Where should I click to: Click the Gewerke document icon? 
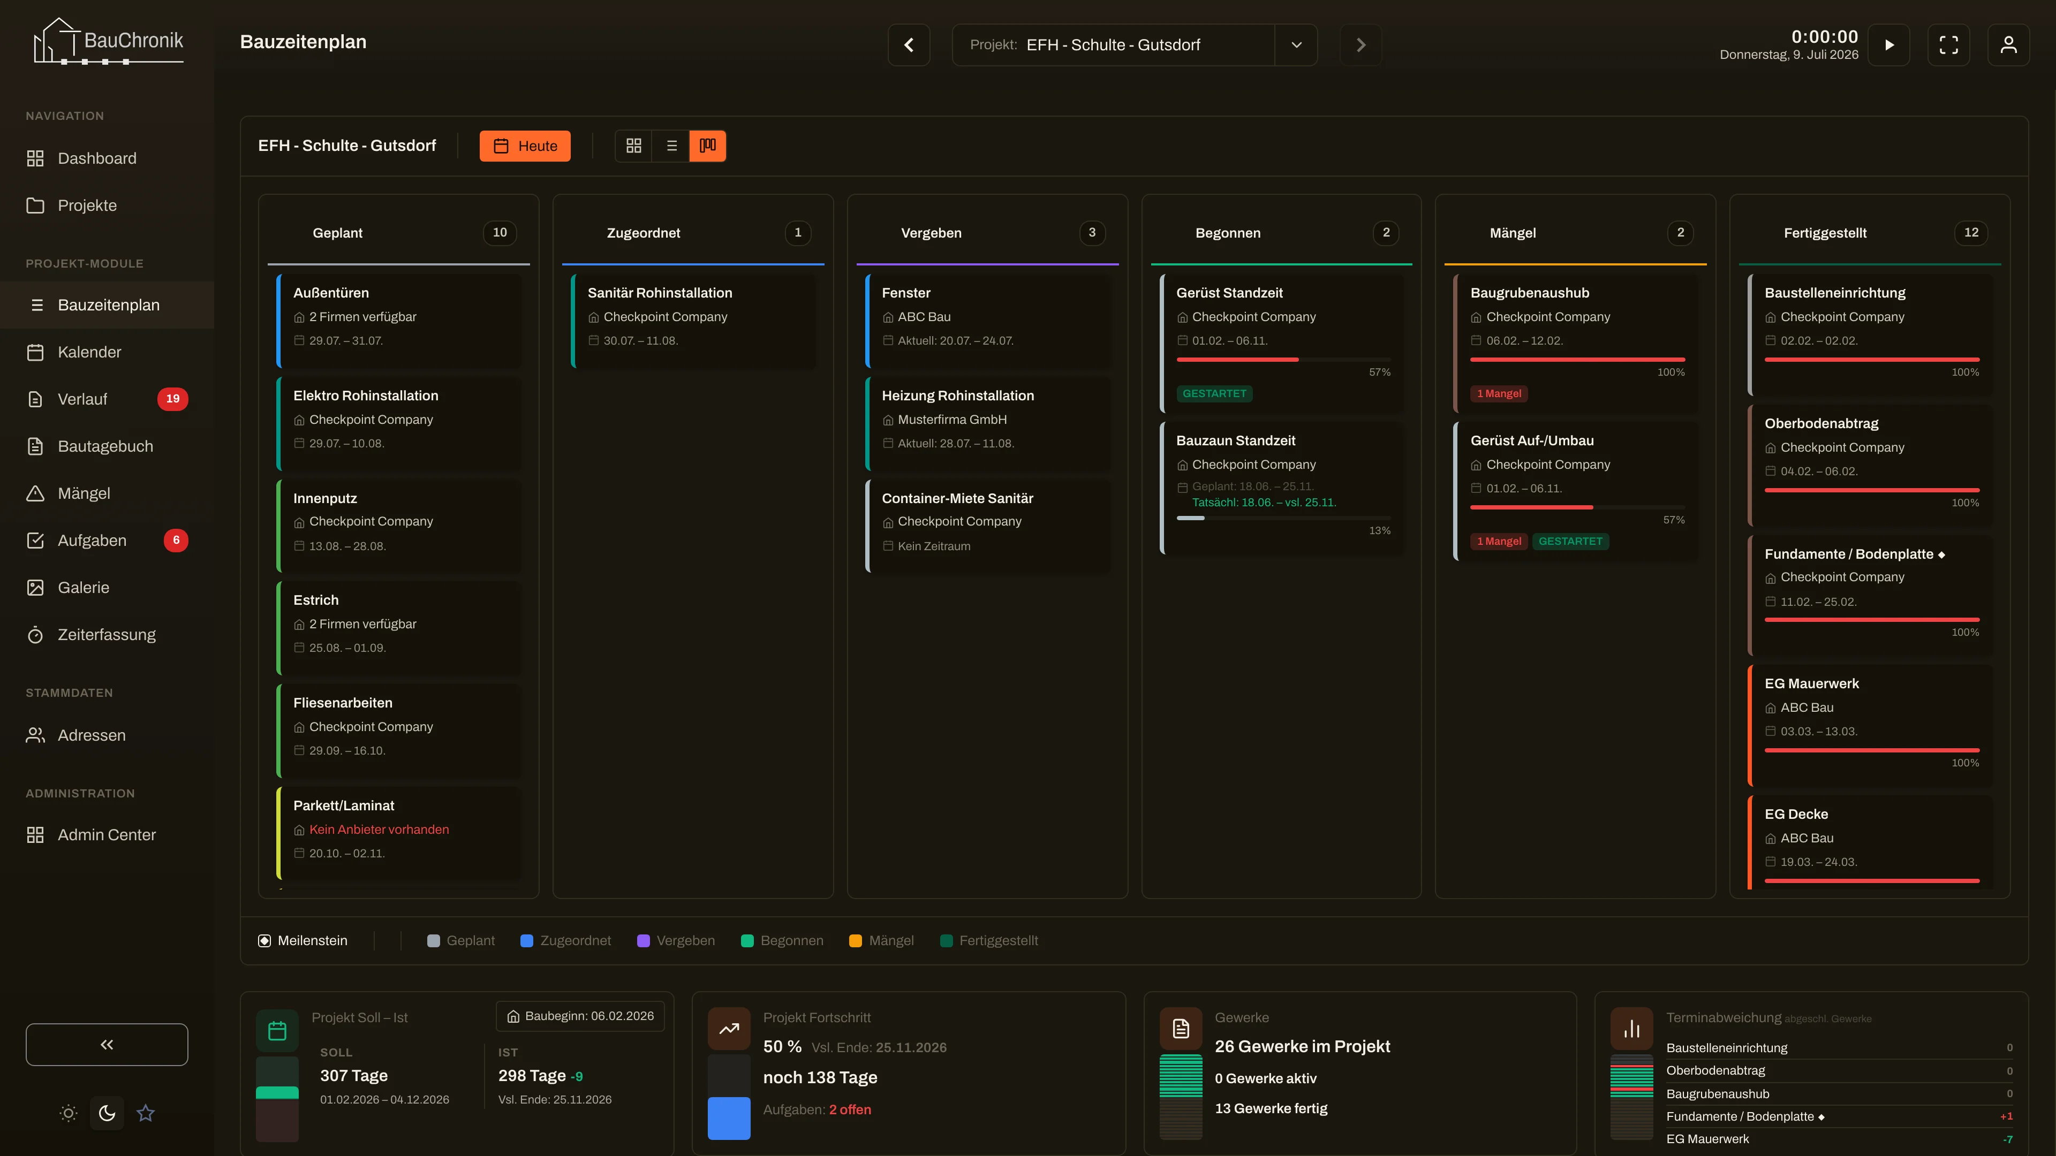(x=1181, y=1029)
